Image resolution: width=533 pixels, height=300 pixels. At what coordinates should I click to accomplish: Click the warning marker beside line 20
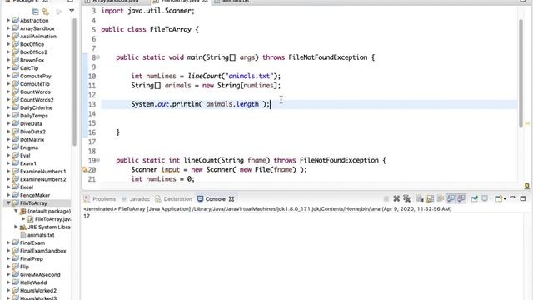(85, 169)
